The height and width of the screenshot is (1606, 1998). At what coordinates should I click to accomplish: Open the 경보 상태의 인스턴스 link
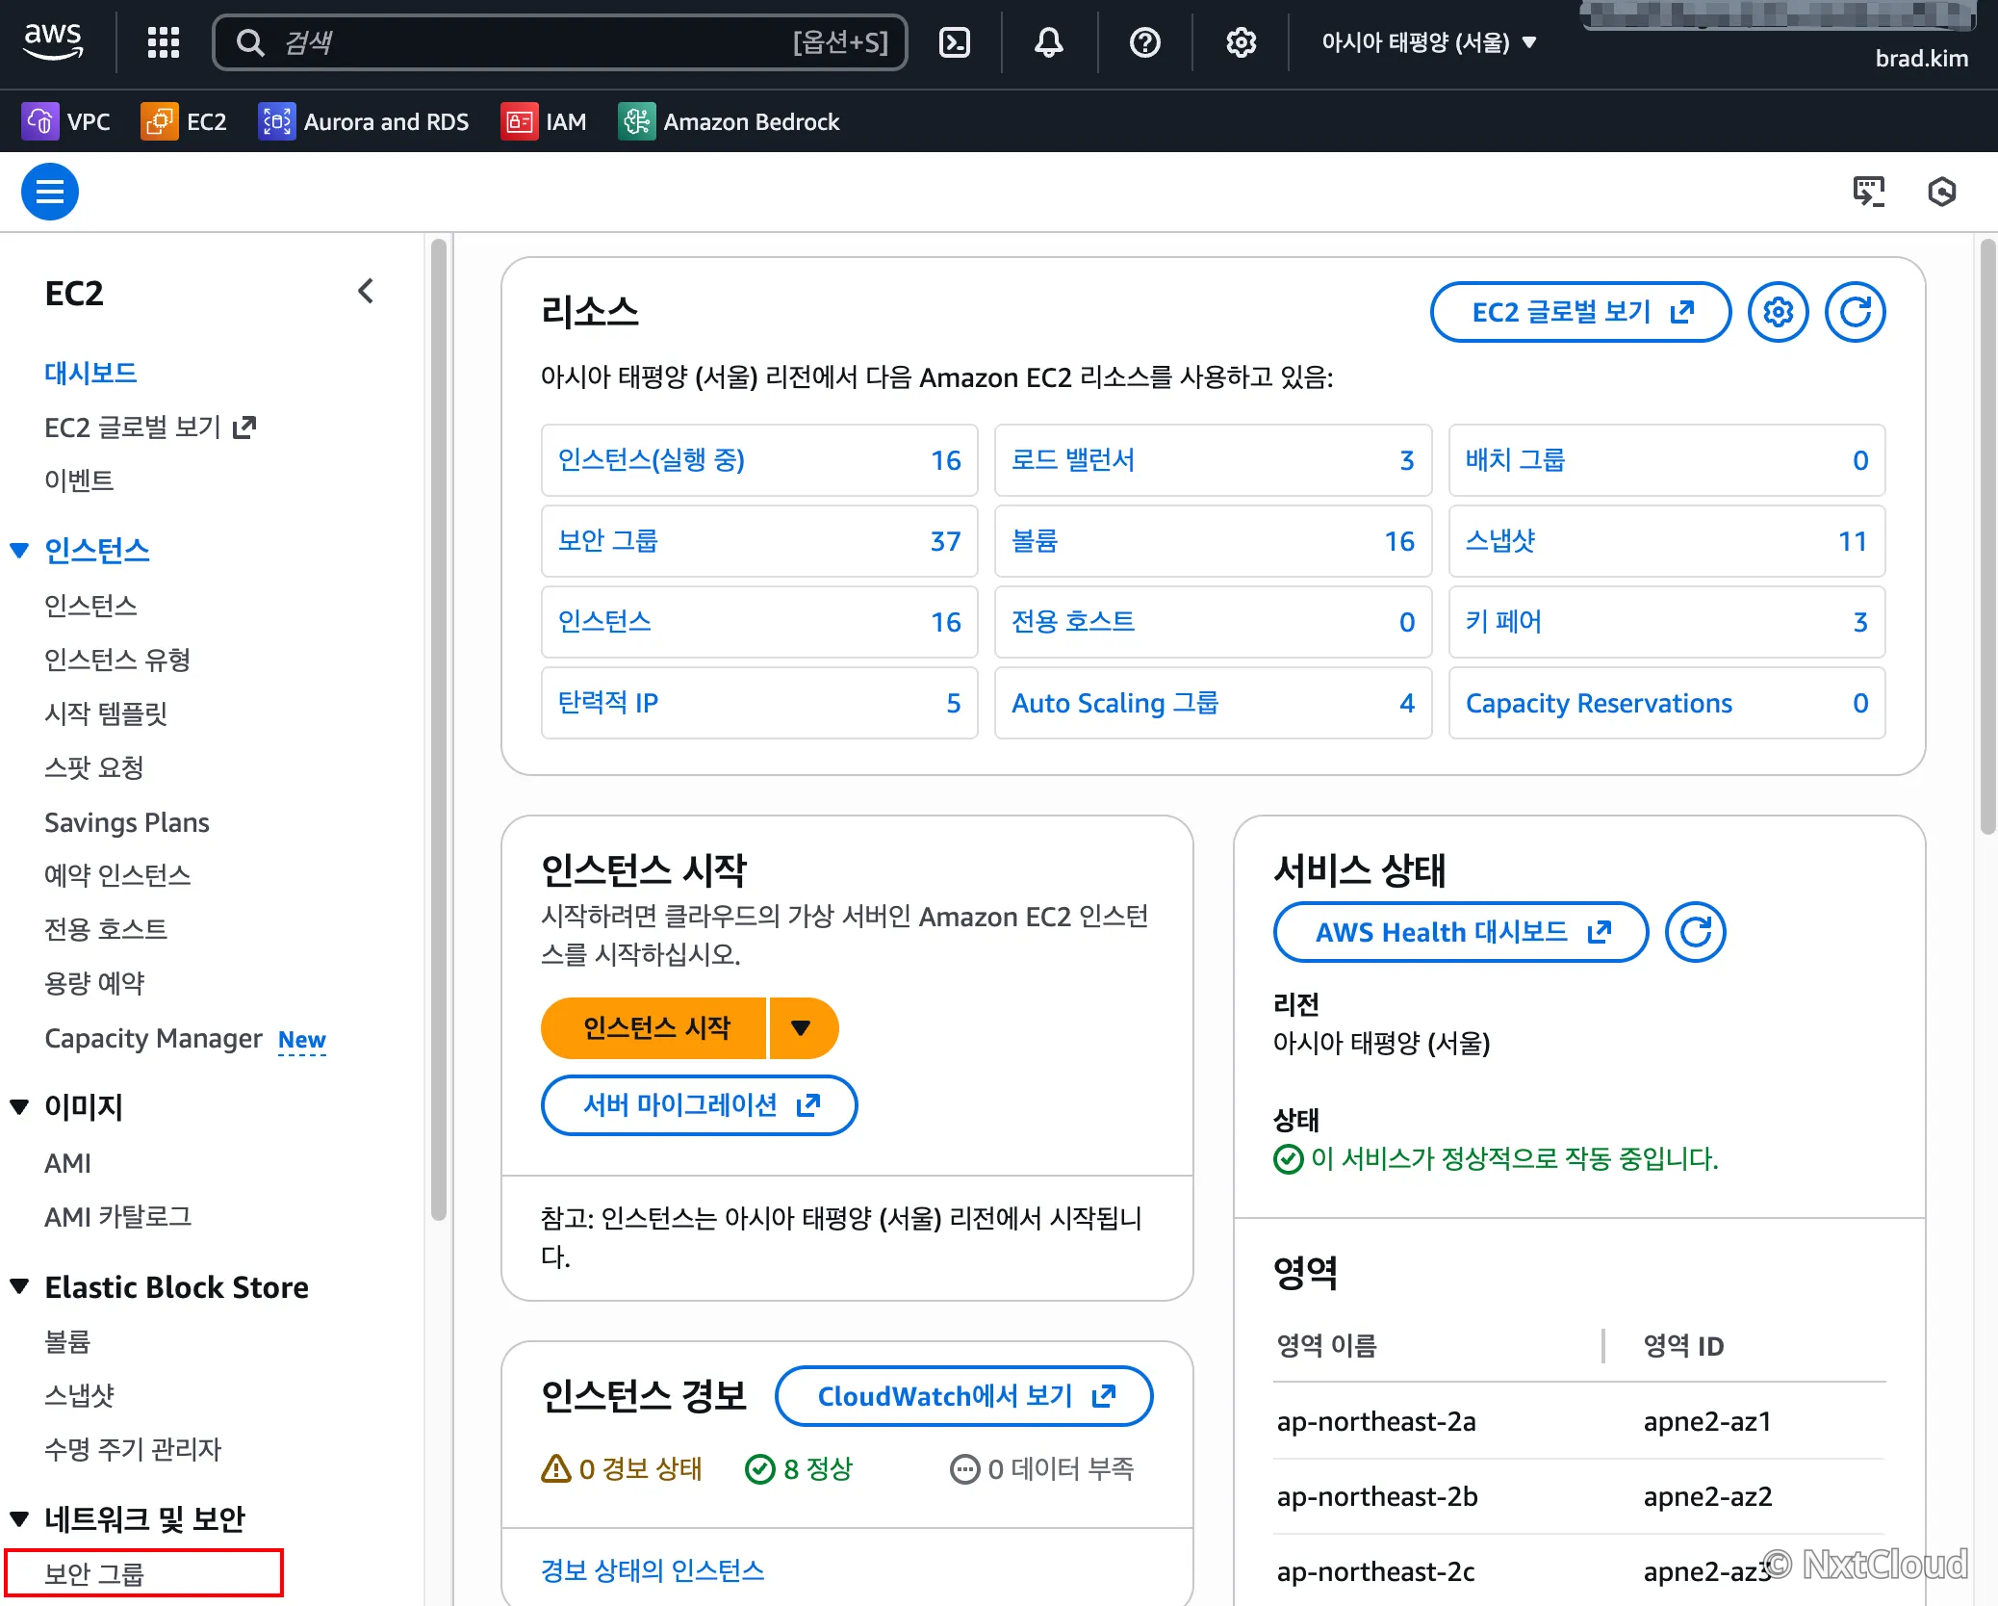click(x=653, y=1570)
